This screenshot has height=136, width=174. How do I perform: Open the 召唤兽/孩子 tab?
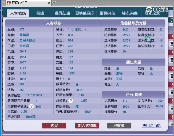click(x=85, y=13)
